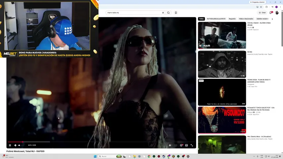283x159 pixels.
Task: Open YouTube notifications bell
Action: [271, 13]
